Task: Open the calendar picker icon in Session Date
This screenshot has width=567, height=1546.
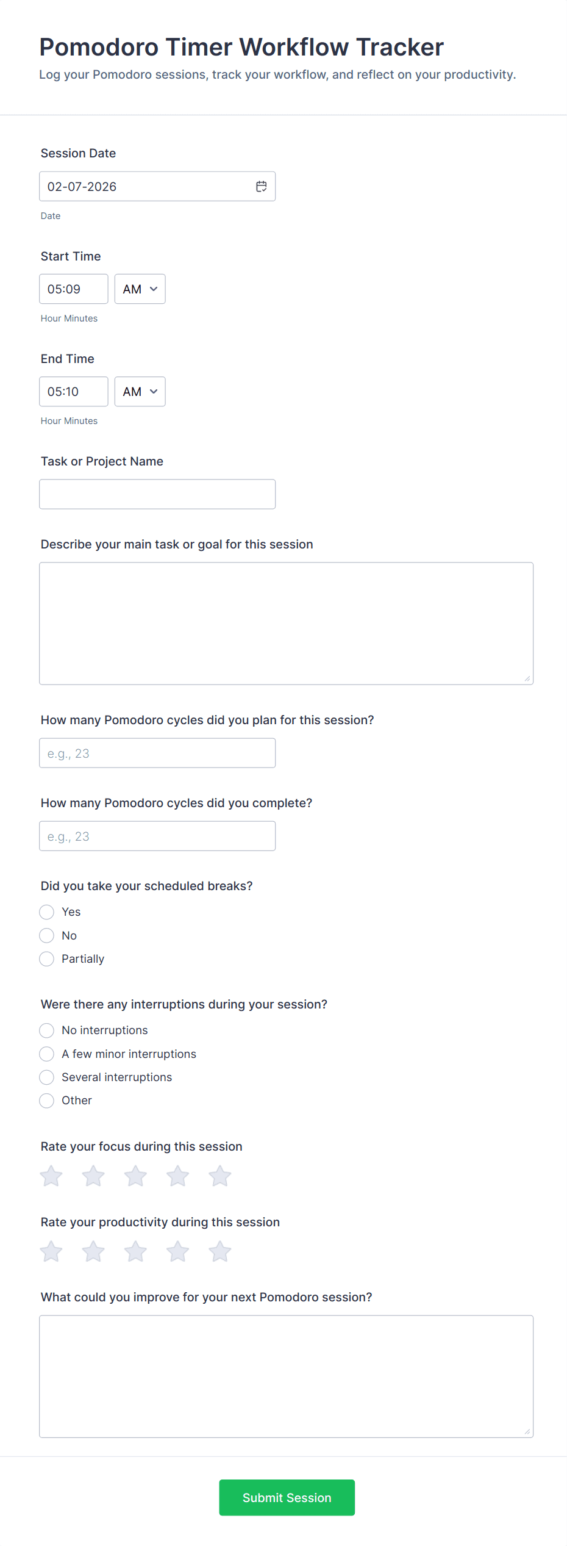Action: point(261,187)
